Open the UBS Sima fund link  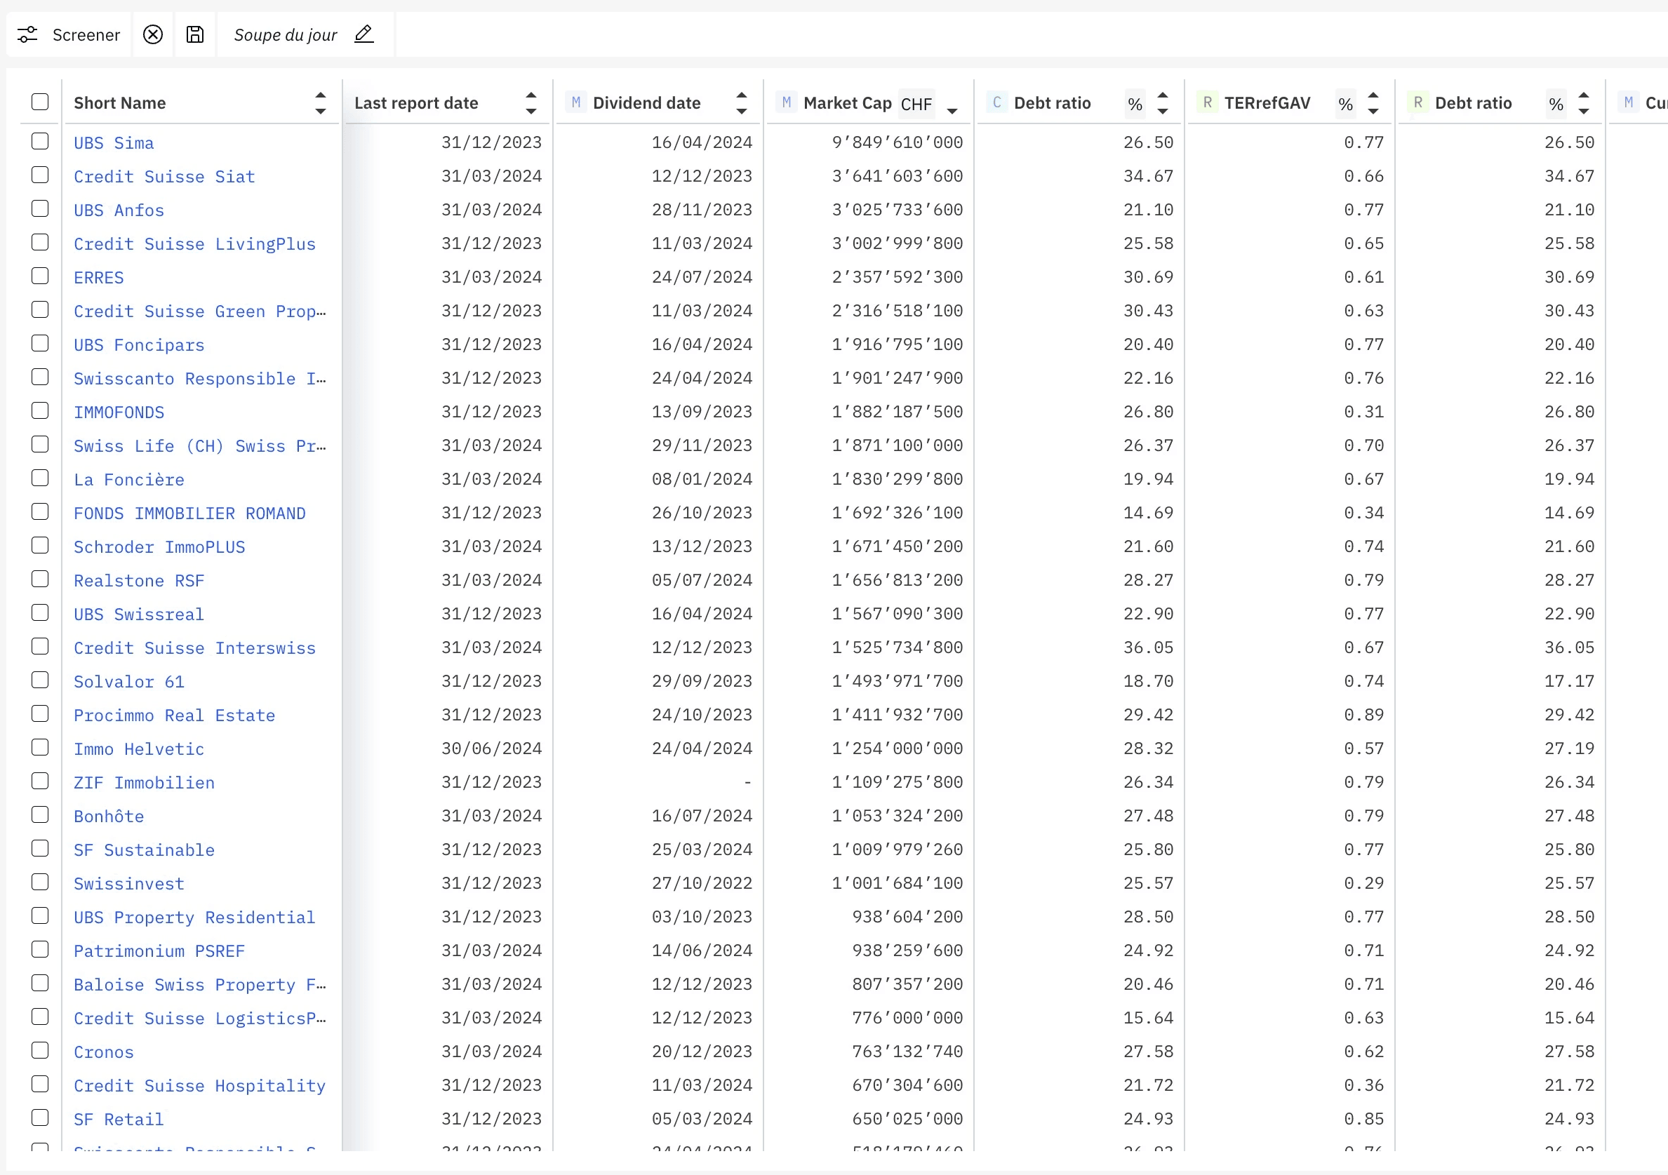click(x=114, y=143)
